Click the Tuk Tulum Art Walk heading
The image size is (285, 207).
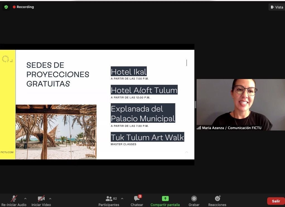coord(147,137)
